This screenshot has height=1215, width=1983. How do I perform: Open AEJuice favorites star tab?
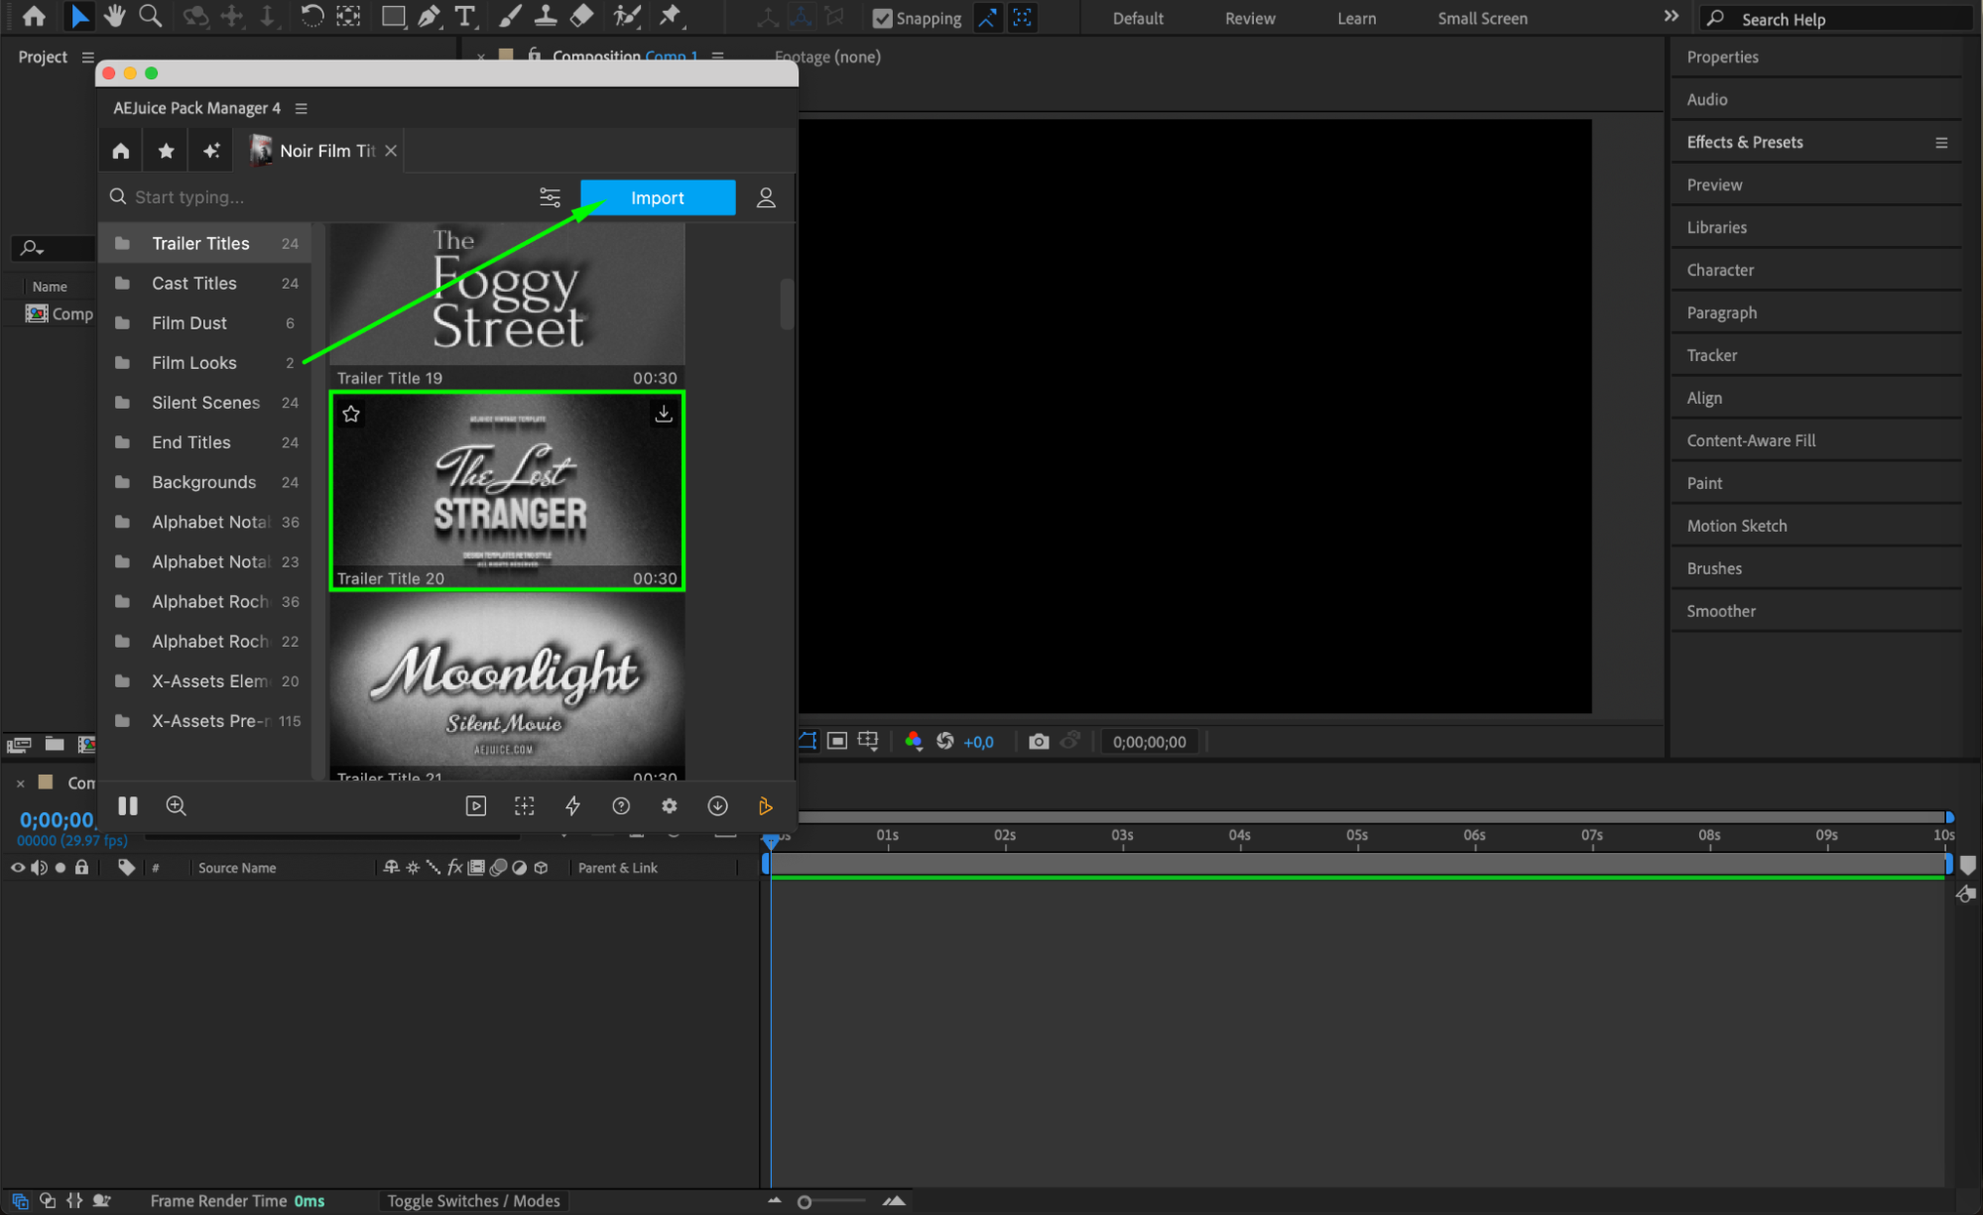click(x=166, y=151)
